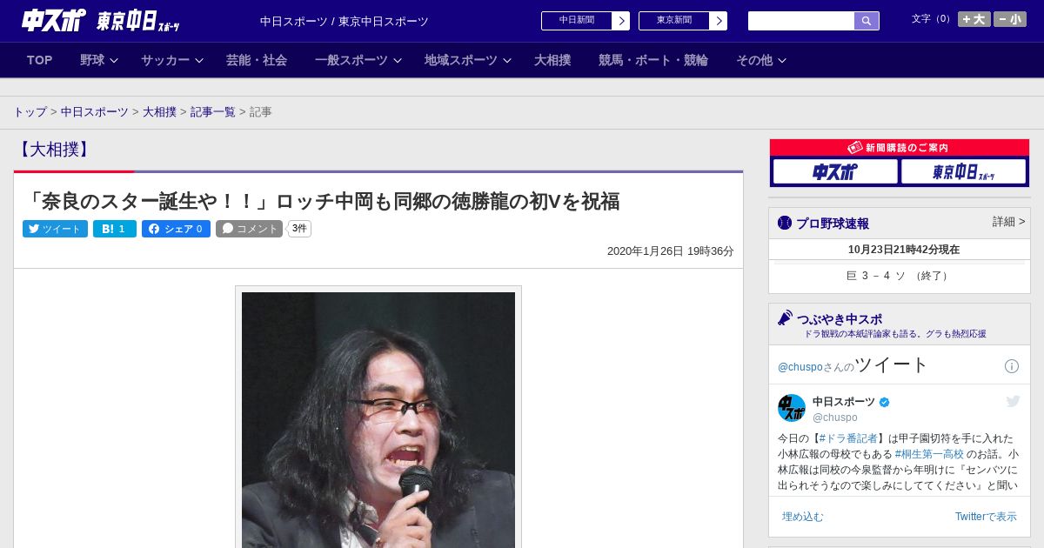
Task: Click the Hatena B! bookmark button
Action: pos(115,229)
